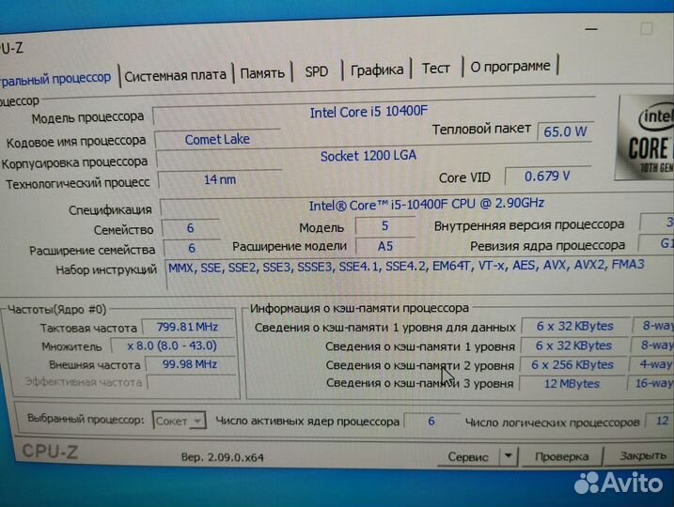
Task: Open the SPD tab
Action: tap(317, 71)
